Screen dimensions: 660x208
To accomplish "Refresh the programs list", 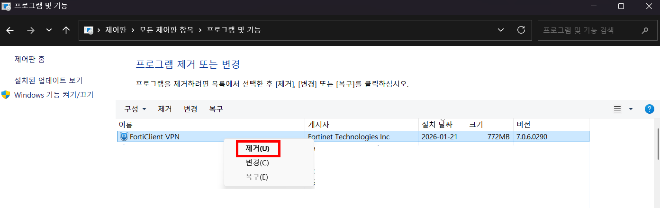I will (x=521, y=30).
